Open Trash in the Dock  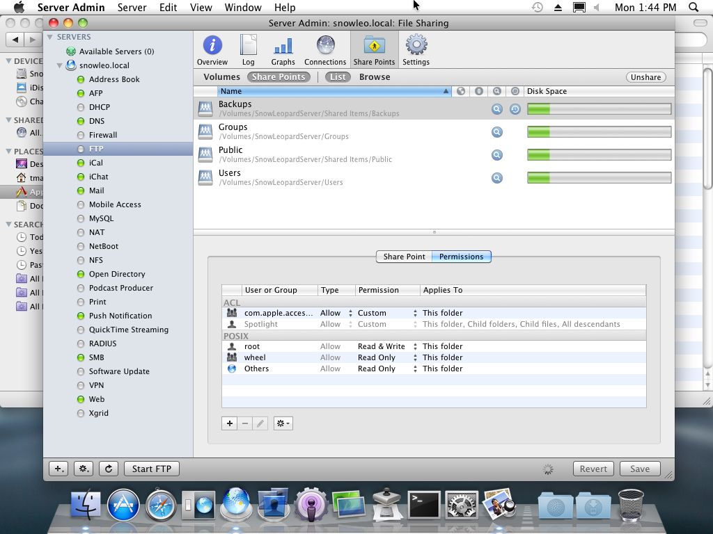(631, 504)
